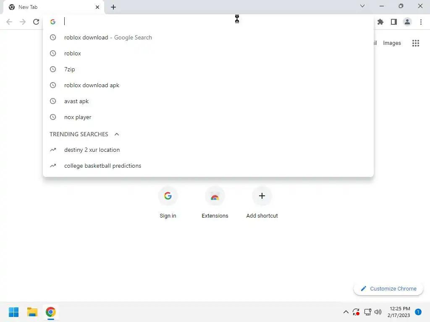This screenshot has height=322, width=430.
Task: Open the Extensions puzzle icon
Action: click(x=380, y=22)
